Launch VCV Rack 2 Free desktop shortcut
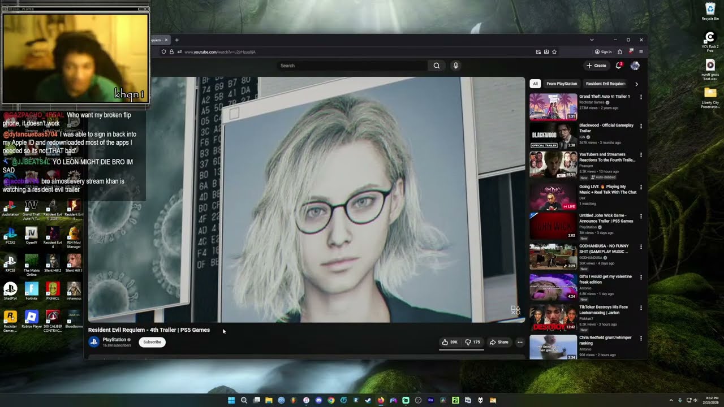Image resolution: width=724 pixels, height=407 pixels. click(710, 41)
